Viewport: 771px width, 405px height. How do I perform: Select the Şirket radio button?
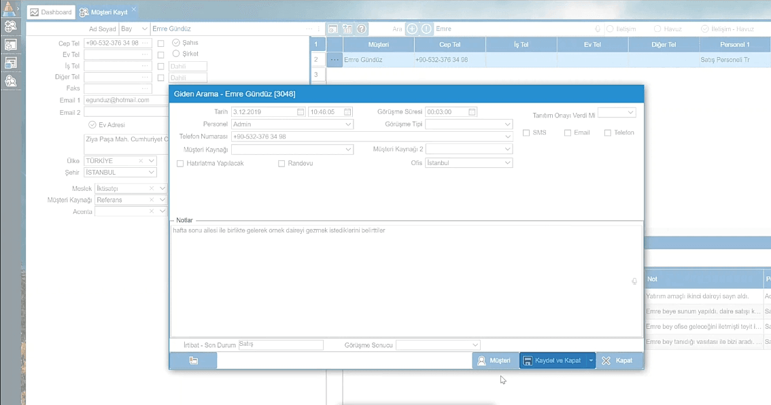click(x=176, y=54)
